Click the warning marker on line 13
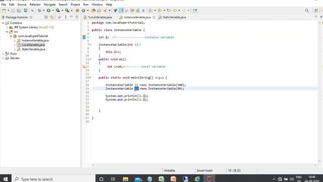The image size is (323, 182). coord(84,67)
